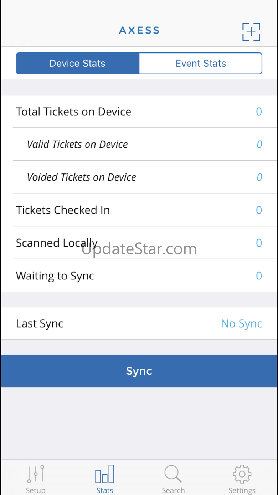Tap the No Sync status text

point(242,324)
